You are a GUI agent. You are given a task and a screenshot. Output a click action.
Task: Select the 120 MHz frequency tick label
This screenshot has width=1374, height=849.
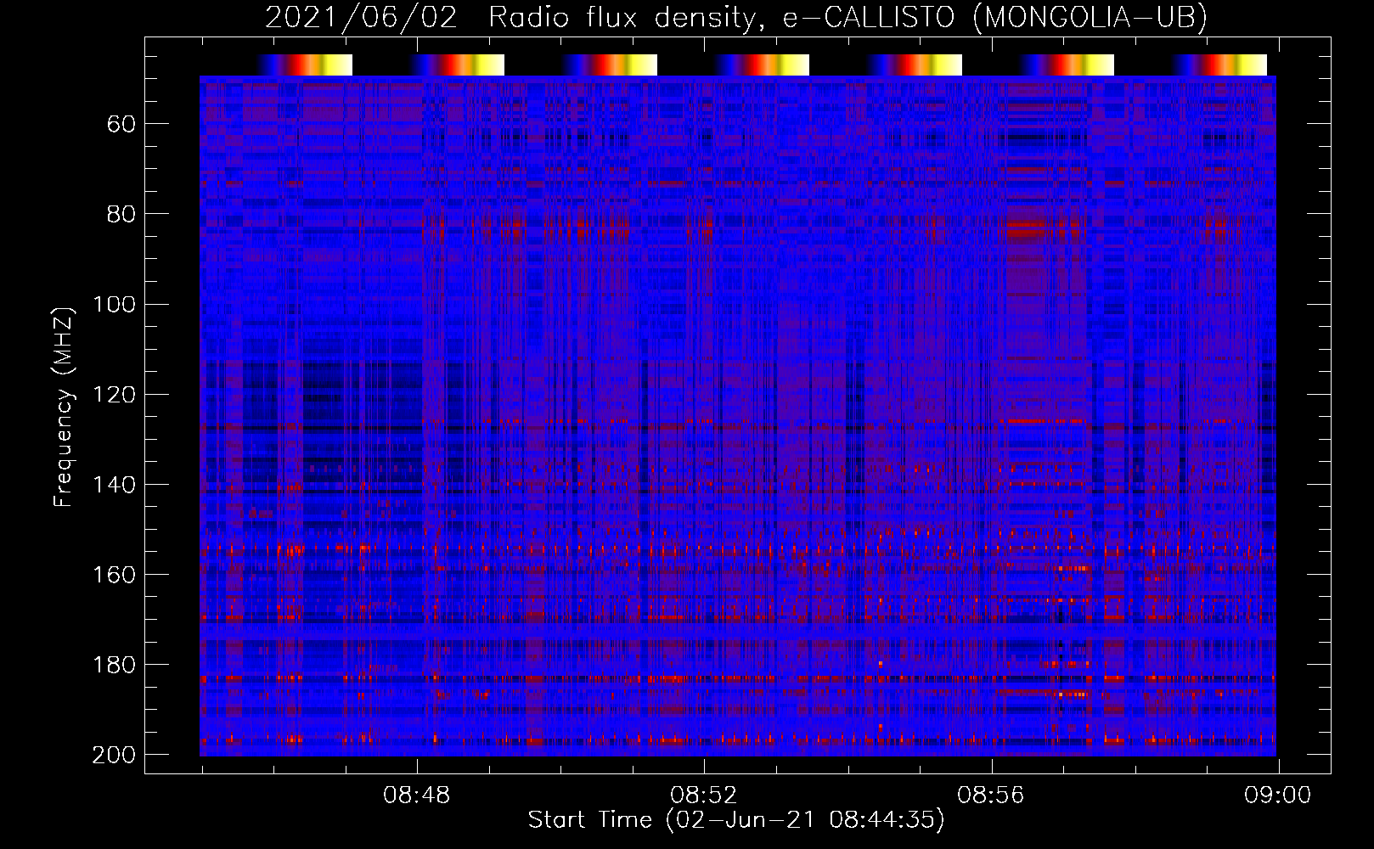[x=114, y=394]
